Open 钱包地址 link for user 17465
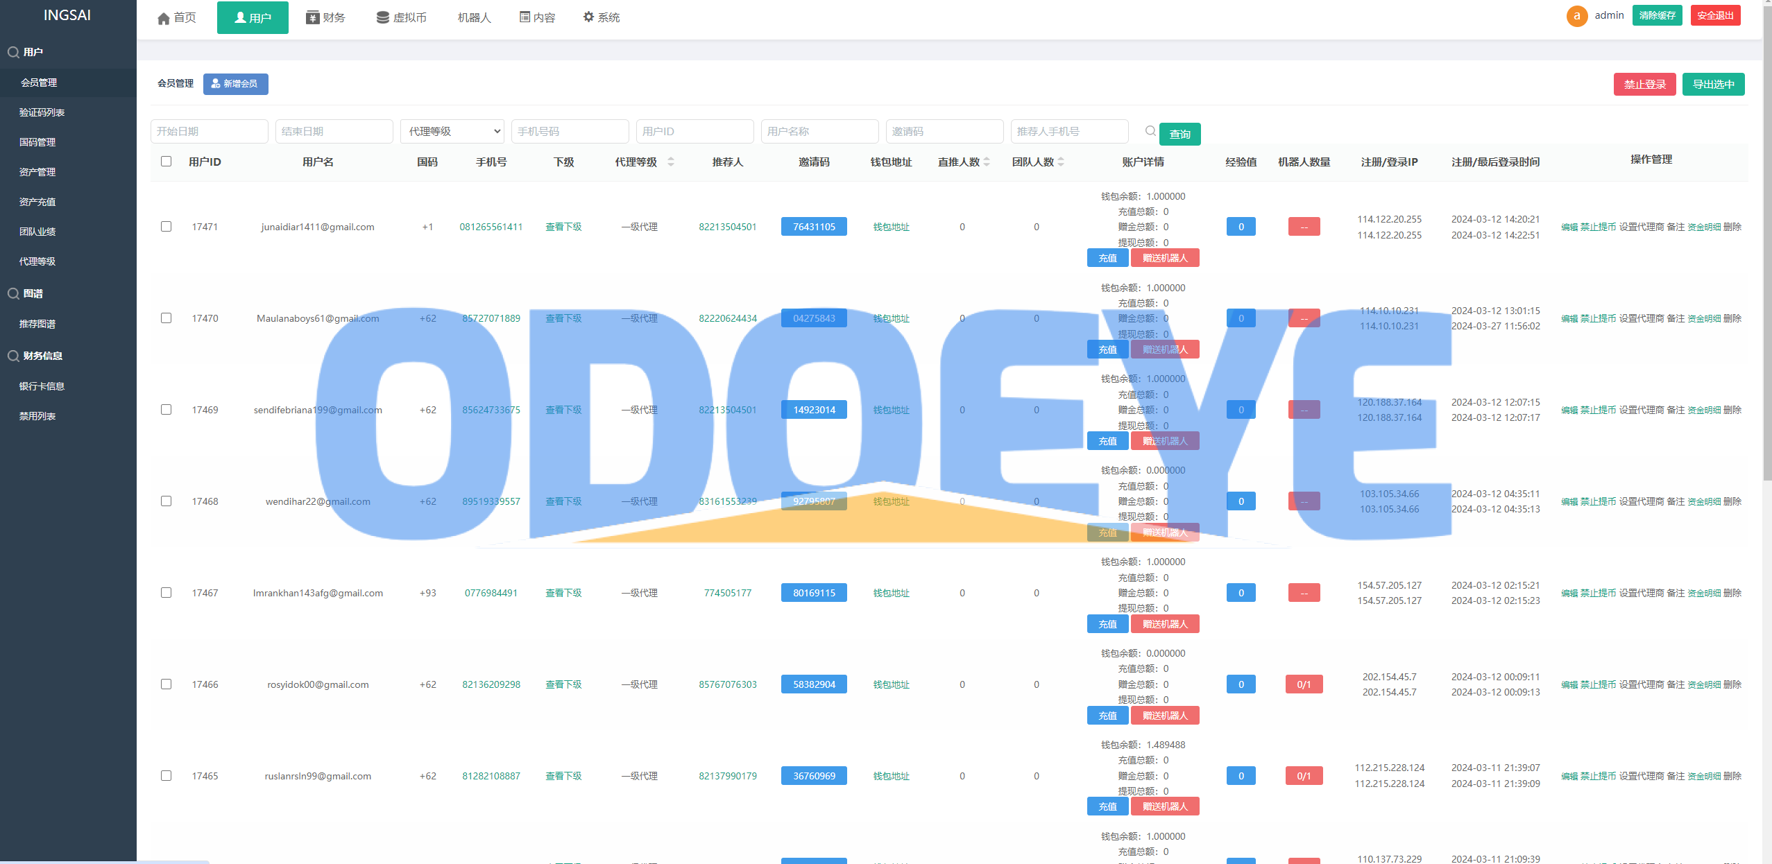Image resolution: width=1772 pixels, height=864 pixels. [x=891, y=776]
